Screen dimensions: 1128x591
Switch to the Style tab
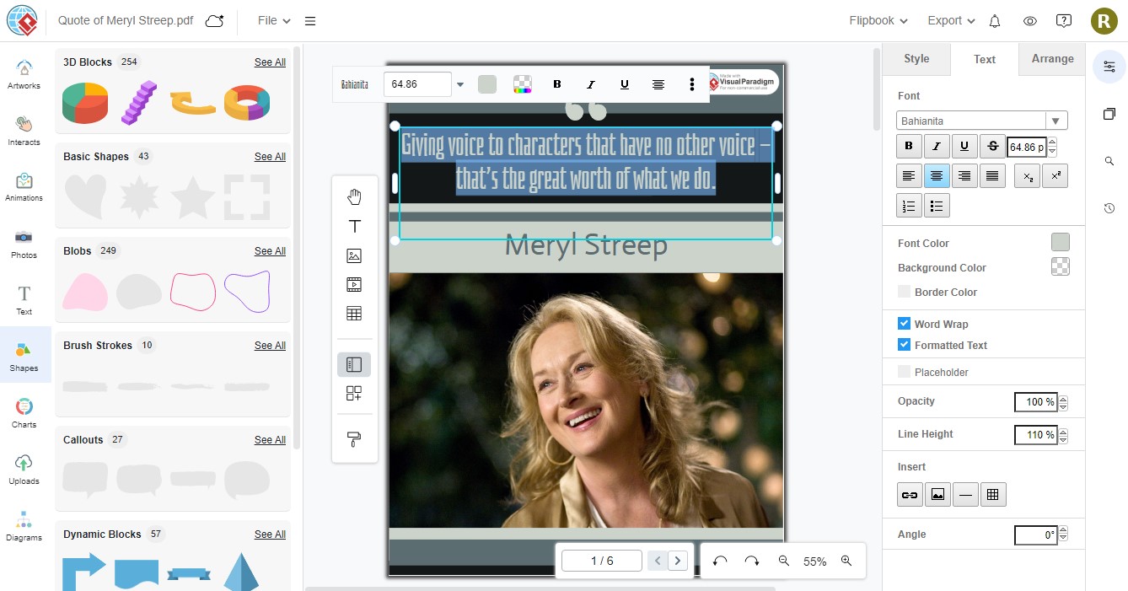coord(916,59)
